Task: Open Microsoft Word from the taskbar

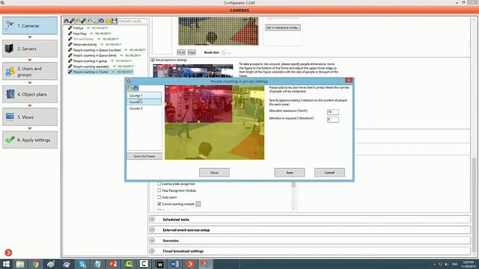Action: click(175, 264)
